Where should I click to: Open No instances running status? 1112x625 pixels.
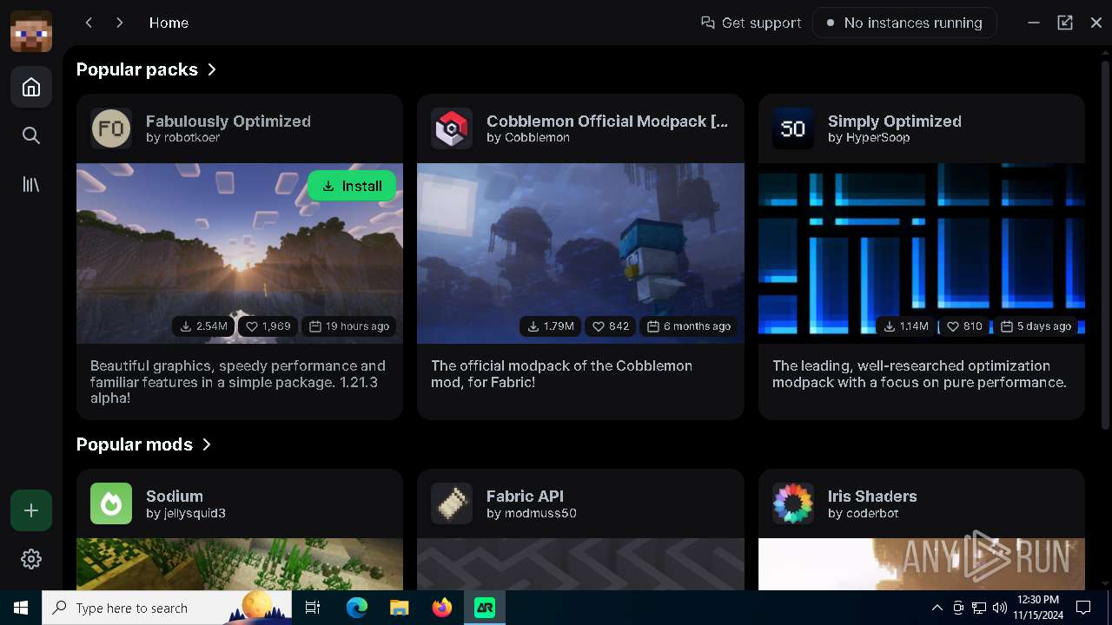(x=904, y=23)
